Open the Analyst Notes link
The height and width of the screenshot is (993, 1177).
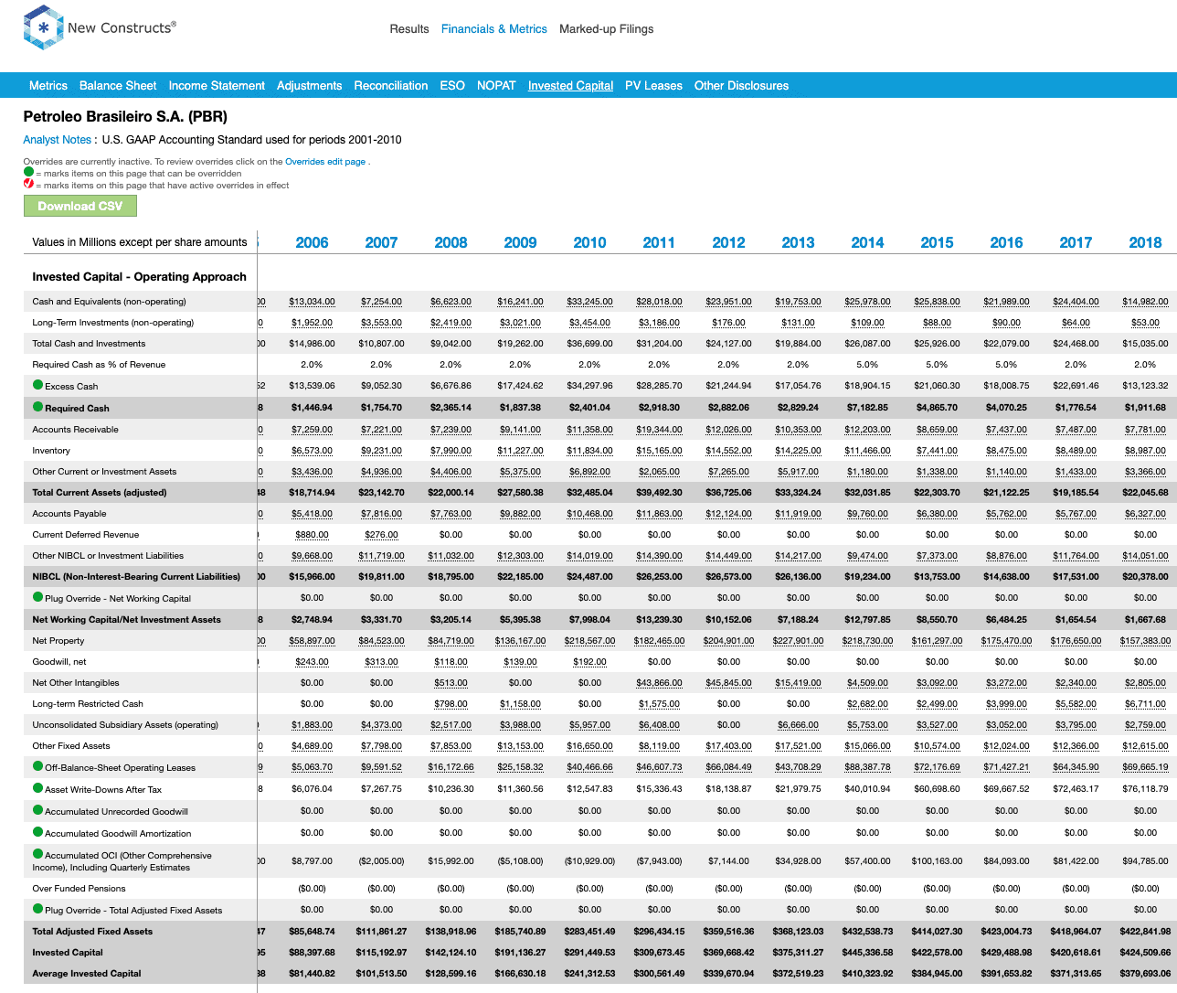click(57, 139)
